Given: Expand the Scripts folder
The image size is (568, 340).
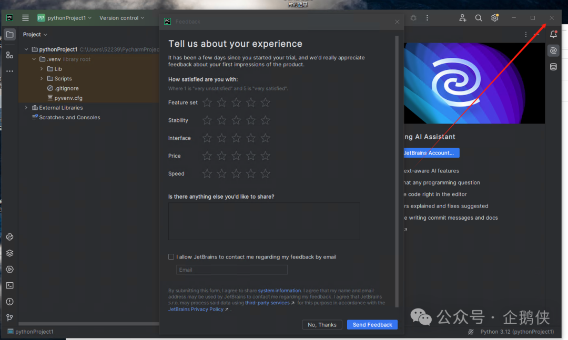Looking at the screenshot, I should click(x=42, y=79).
